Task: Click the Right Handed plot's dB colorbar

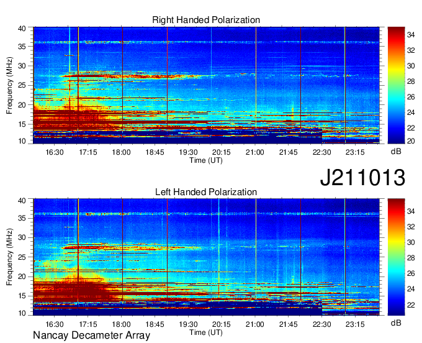Action: pos(396,85)
